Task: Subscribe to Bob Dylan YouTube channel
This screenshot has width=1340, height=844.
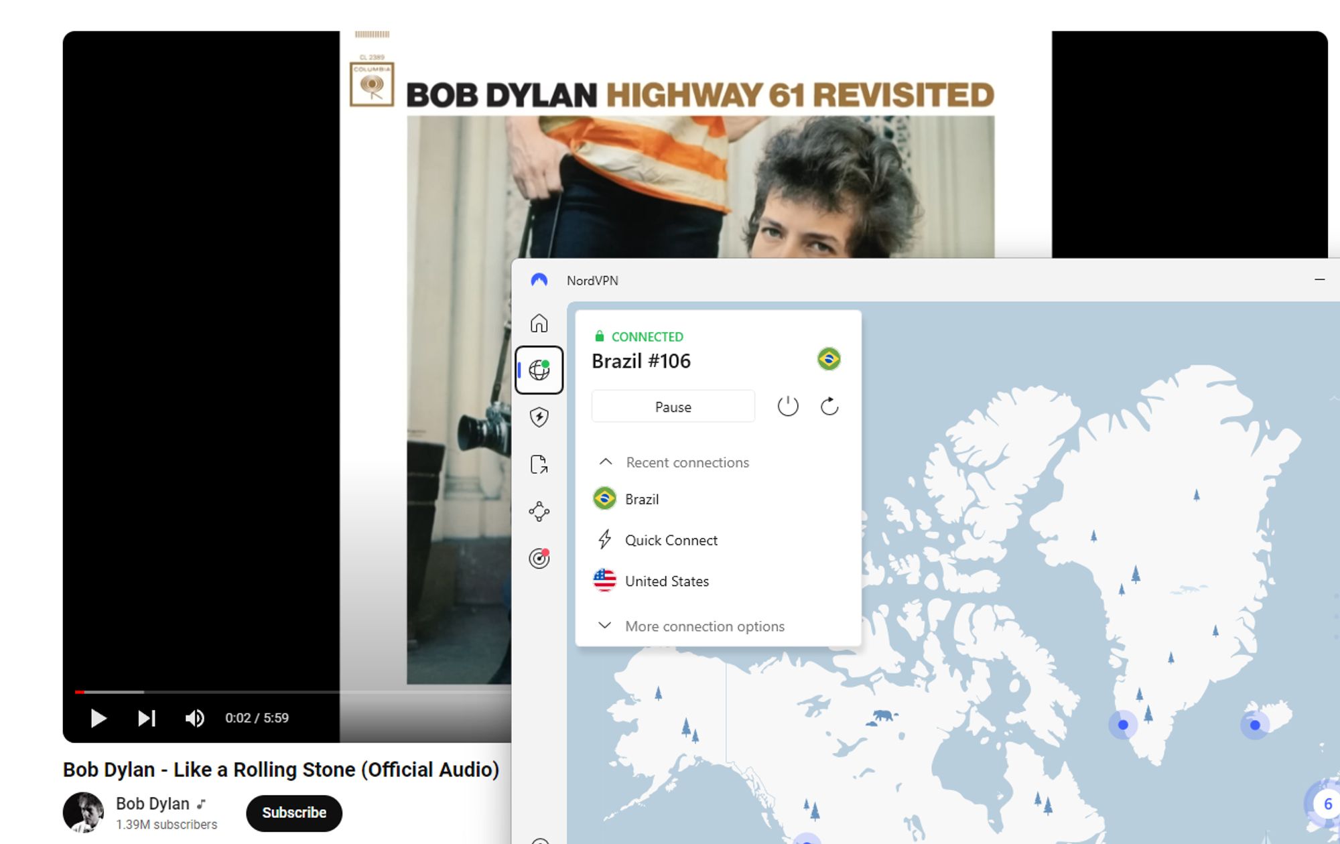Action: pyautogui.click(x=295, y=812)
